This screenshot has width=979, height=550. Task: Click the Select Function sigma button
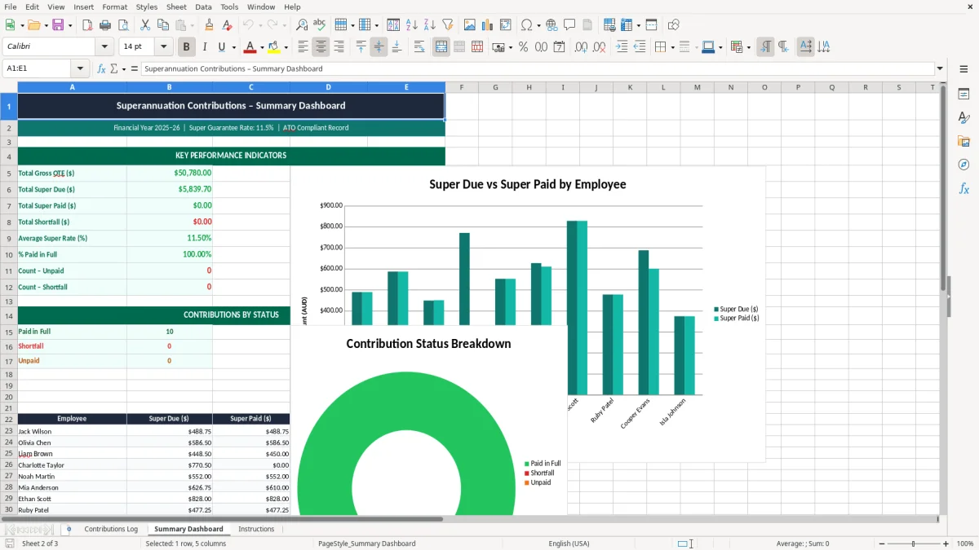[x=113, y=69]
